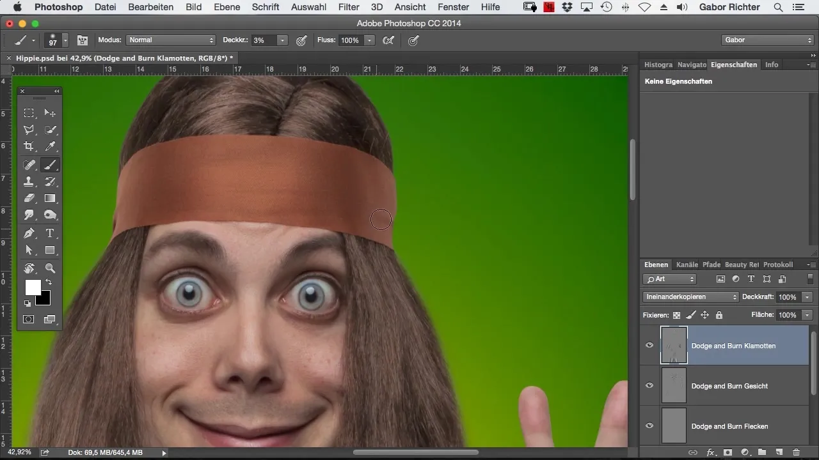
Task: Select the Move tool
Action: point(50,113)
